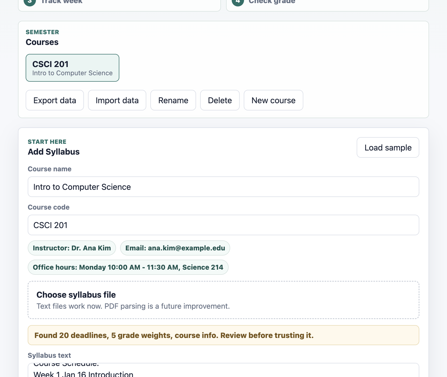Click the Add Syllabus heading
447x377 pixels.
(54, 152)
